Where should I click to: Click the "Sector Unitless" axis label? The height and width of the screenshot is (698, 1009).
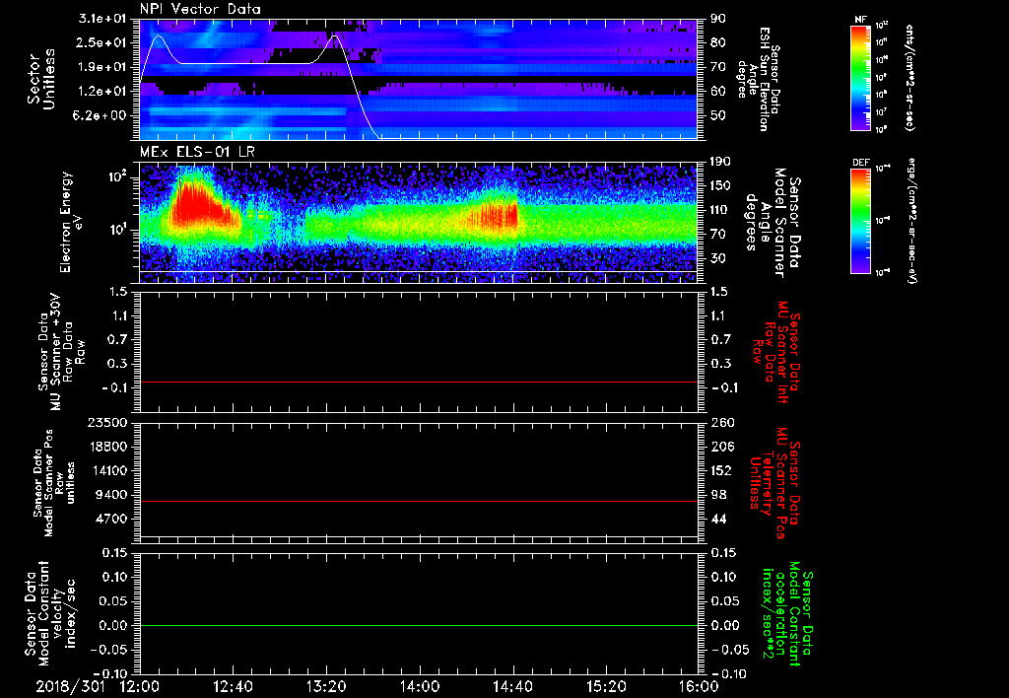click(x=41, y=79)
